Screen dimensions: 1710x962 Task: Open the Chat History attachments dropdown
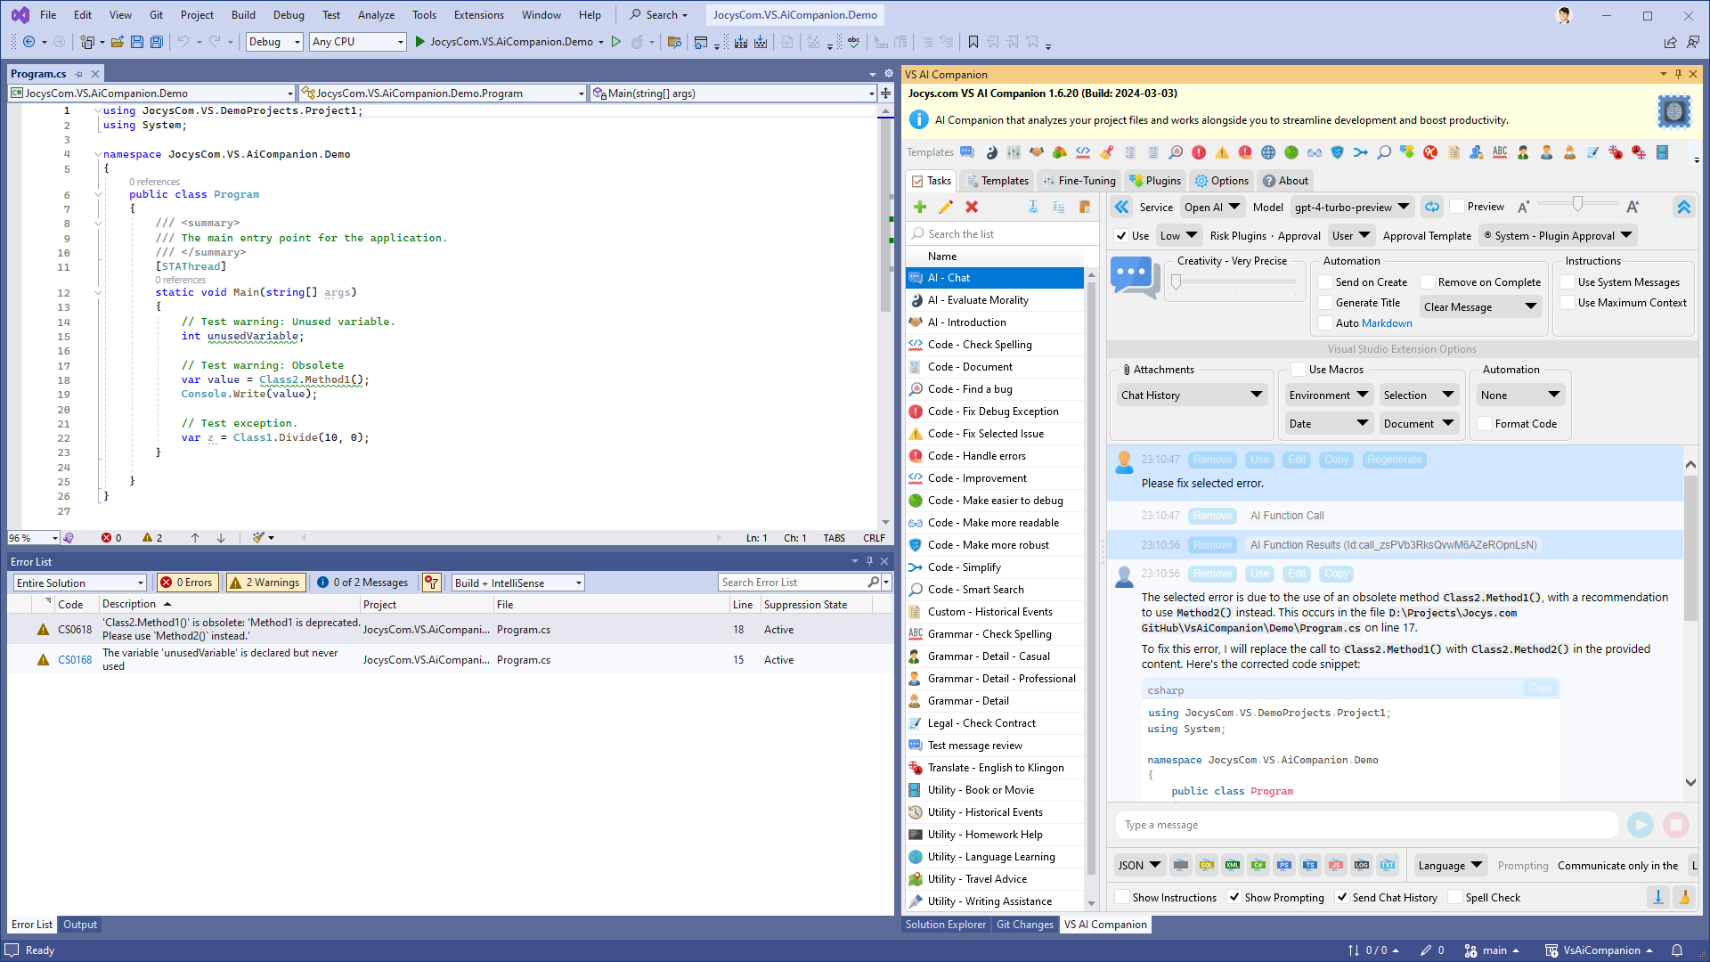pyautogui.click(x=1192, y=395)
